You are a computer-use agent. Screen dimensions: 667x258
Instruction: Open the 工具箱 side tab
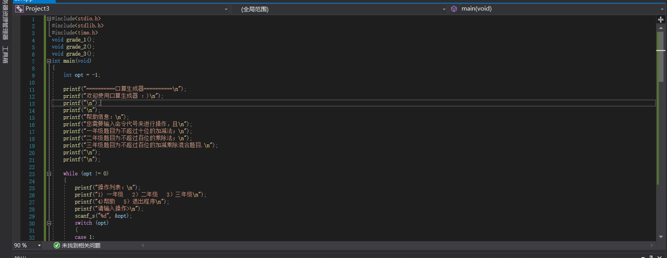5,54
